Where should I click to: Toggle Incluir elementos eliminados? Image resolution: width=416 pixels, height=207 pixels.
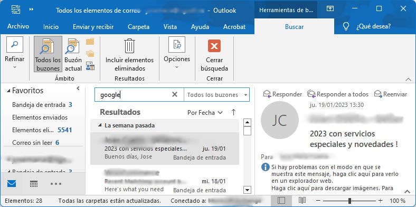pos(129,54)
